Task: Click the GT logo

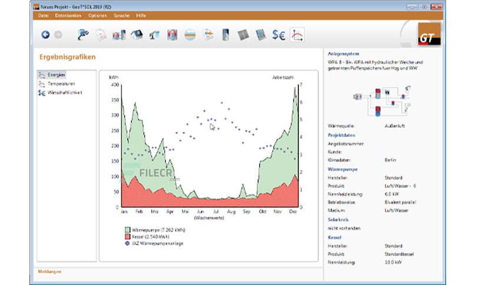Action: [429, 34]
